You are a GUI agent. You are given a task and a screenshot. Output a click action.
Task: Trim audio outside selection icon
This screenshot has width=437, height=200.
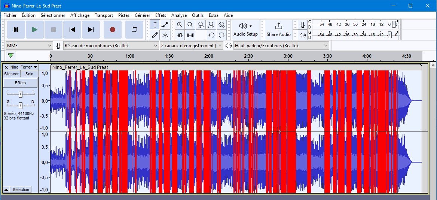point(180,35)
